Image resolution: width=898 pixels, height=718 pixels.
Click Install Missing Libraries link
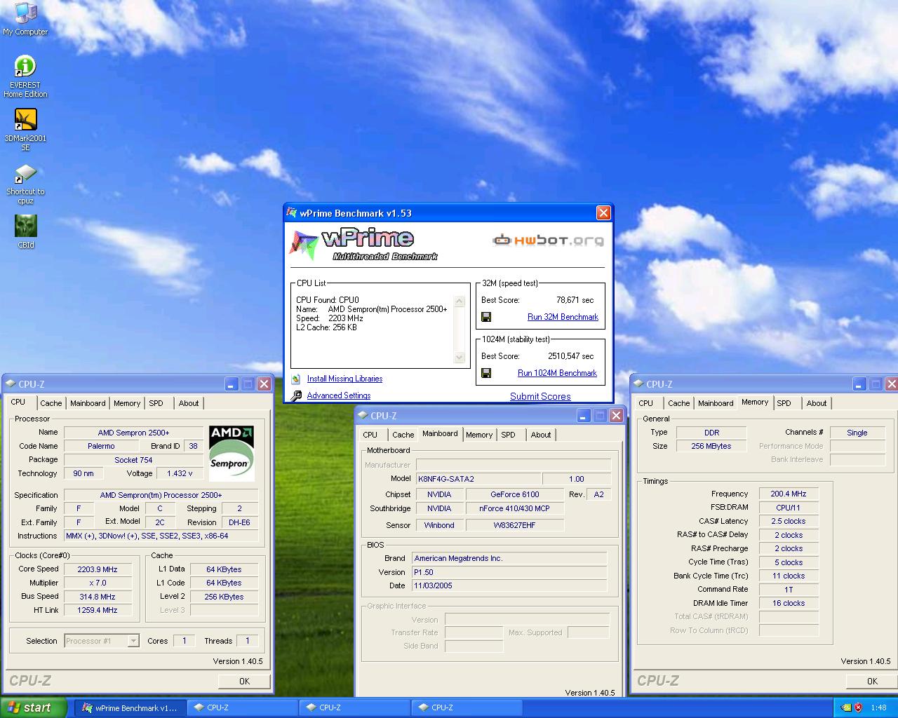tap(344, 379)
